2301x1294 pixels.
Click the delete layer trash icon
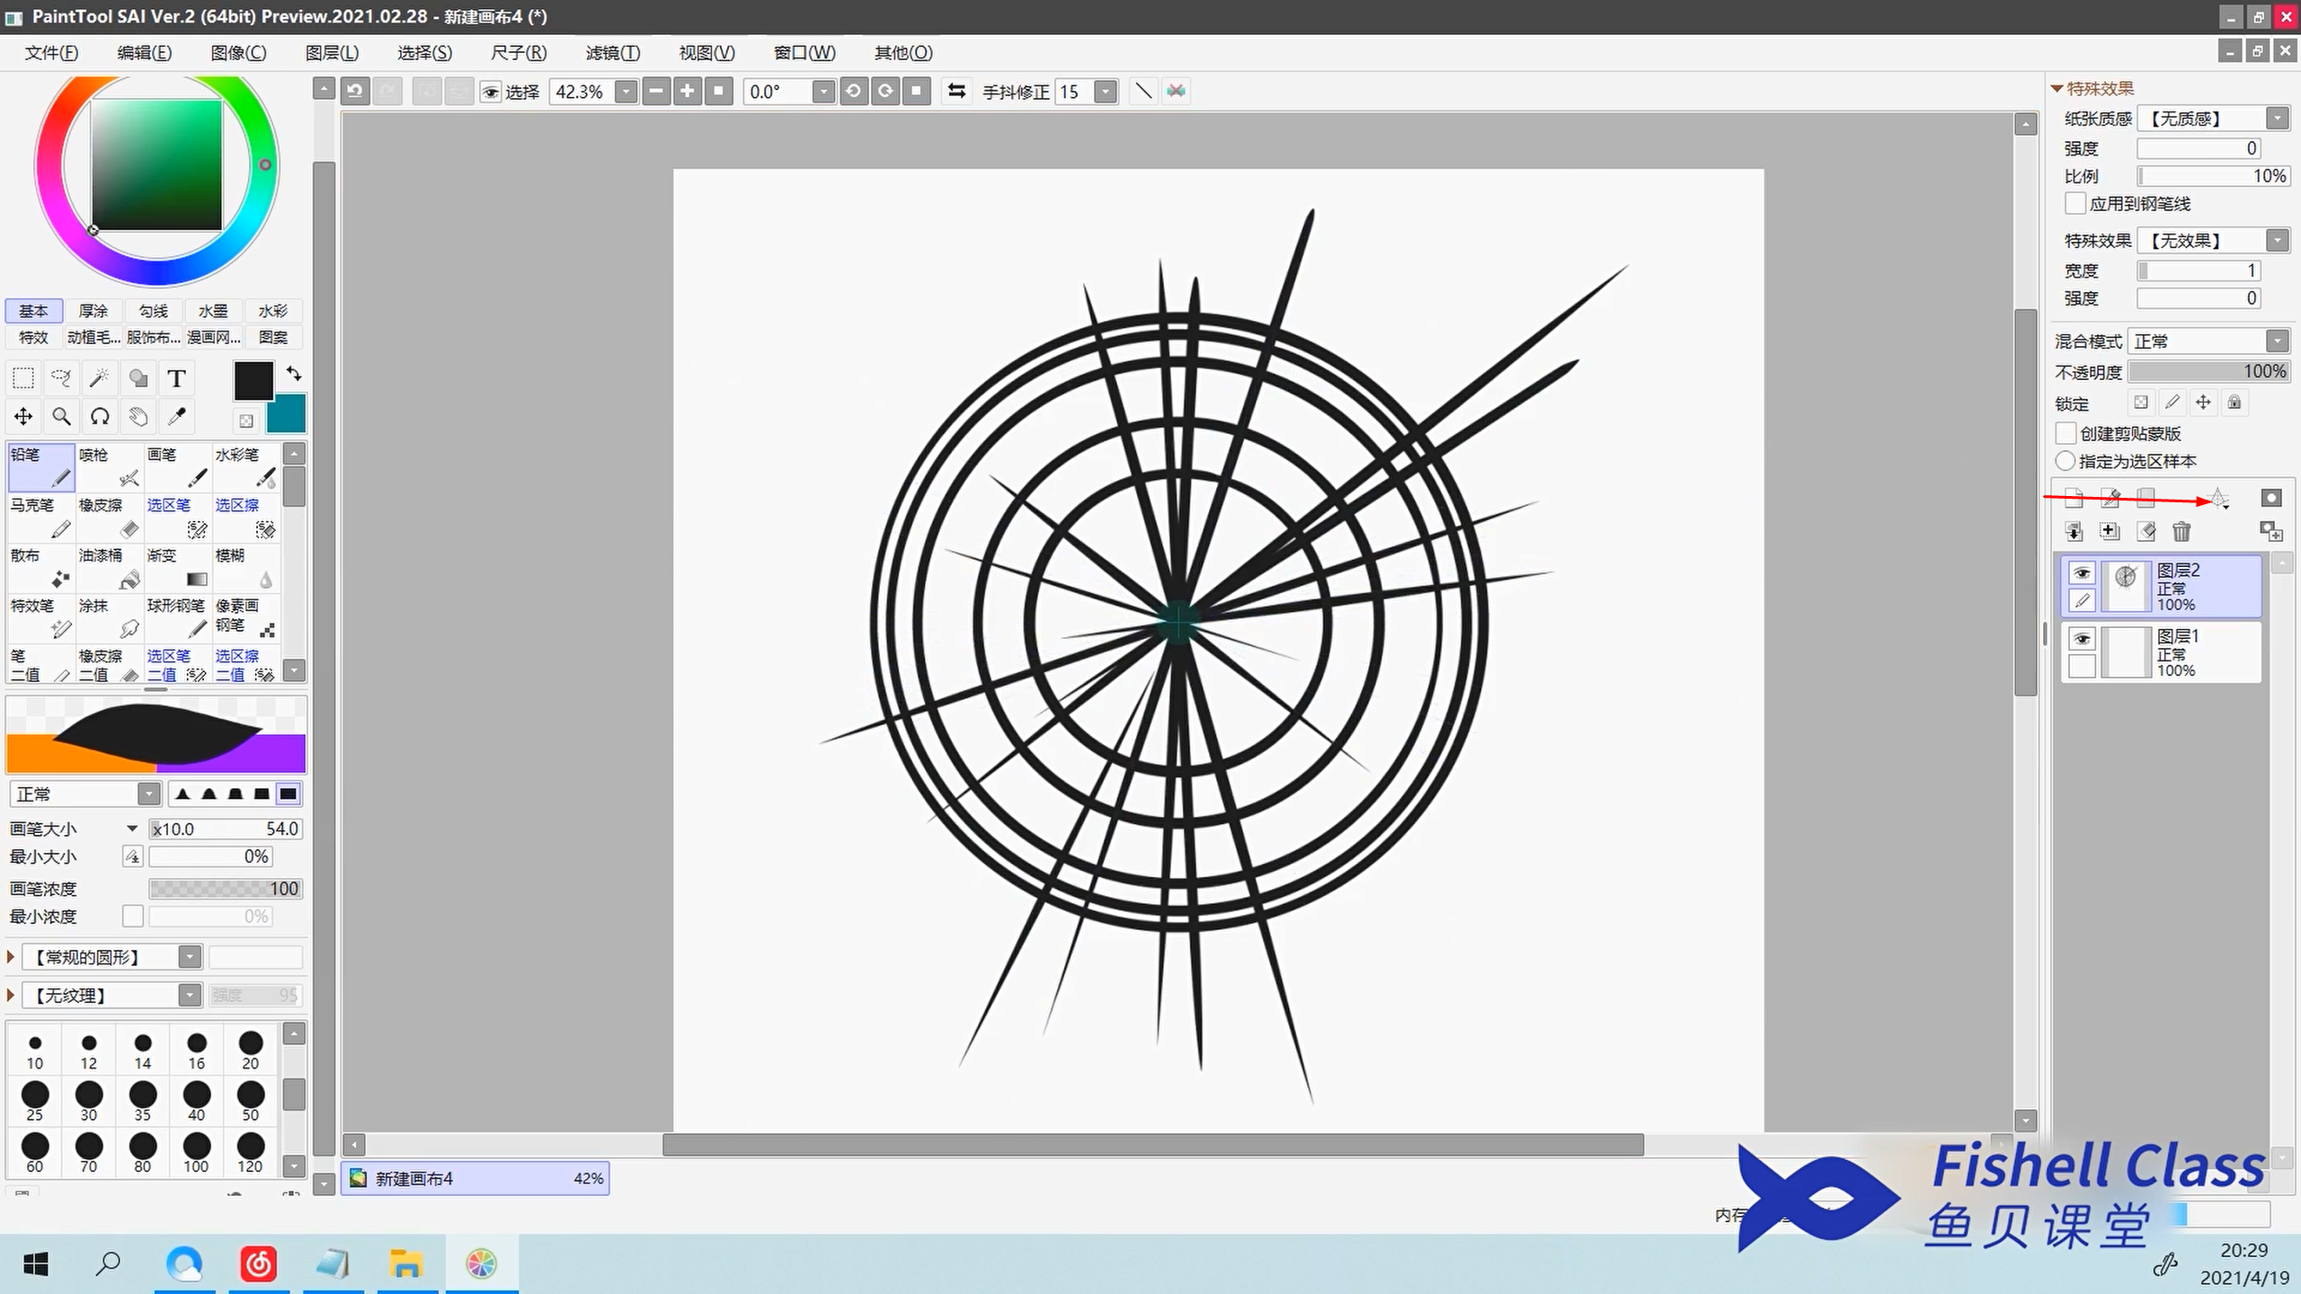click(x=2181, y=532)
